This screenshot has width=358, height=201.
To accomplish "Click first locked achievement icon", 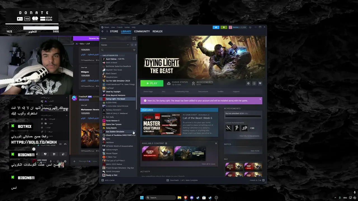I will 229,128.
